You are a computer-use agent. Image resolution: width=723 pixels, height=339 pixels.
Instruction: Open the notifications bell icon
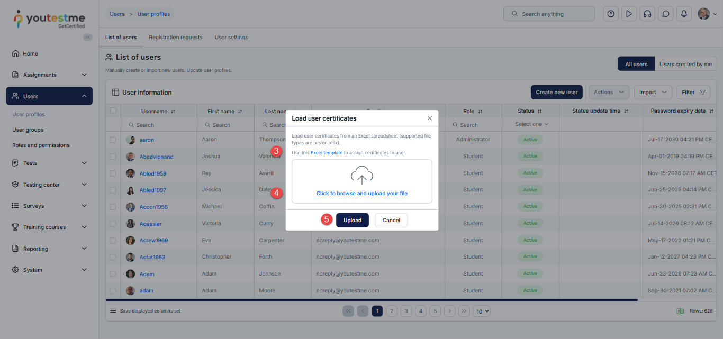(684, 14)
